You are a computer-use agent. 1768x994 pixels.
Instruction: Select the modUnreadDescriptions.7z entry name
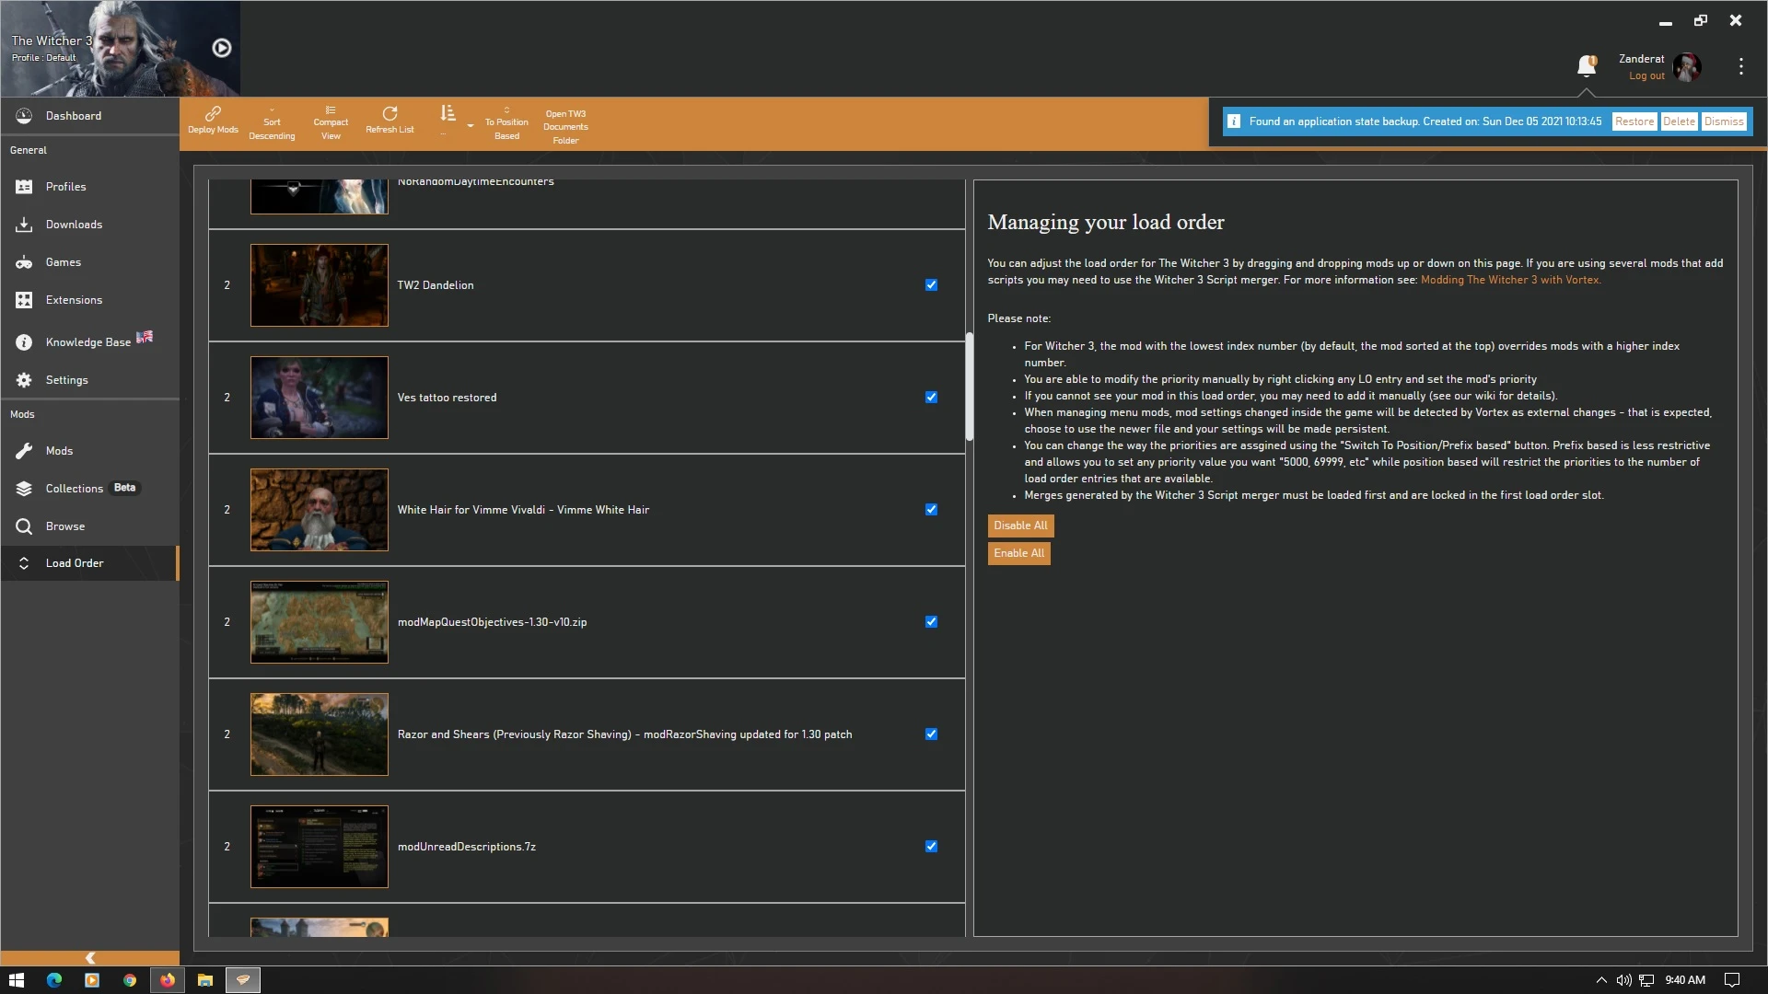467,847
